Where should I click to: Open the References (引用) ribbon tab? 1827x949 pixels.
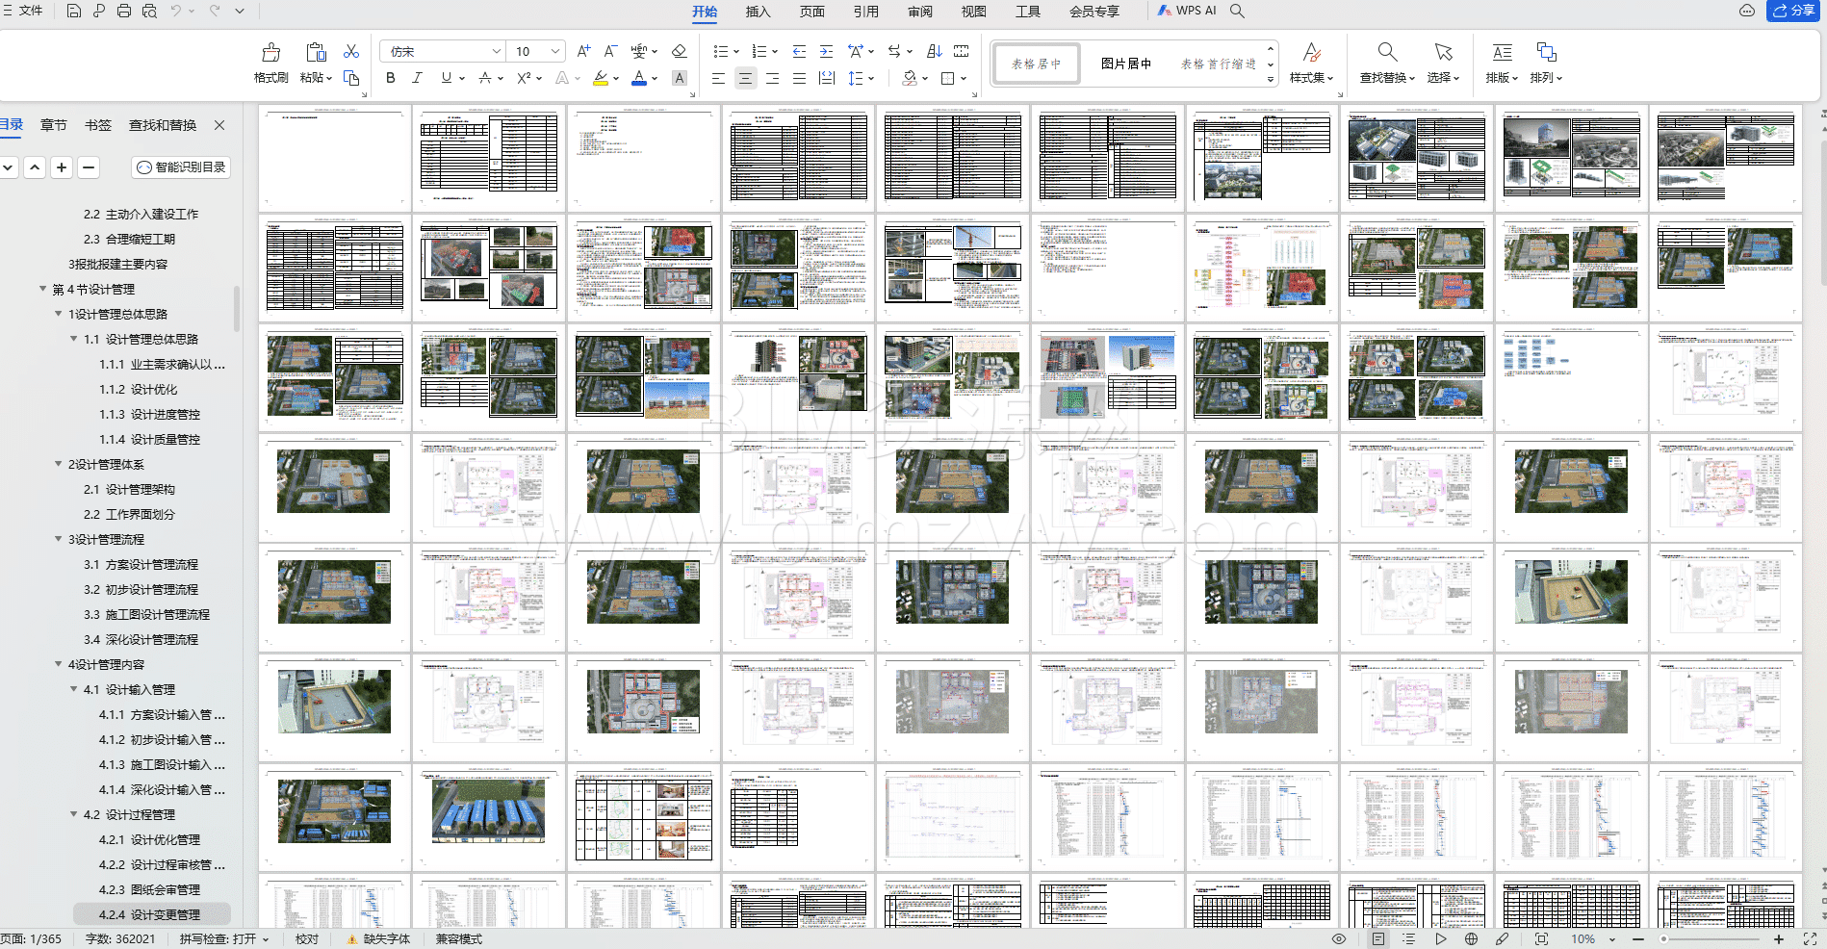(866, 11)
